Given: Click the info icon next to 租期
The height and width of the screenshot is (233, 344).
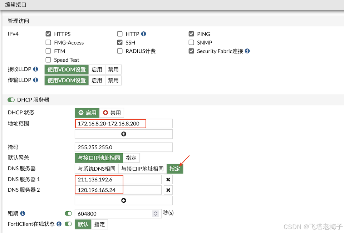Looking at the screenshot, I should pos(23,213).
